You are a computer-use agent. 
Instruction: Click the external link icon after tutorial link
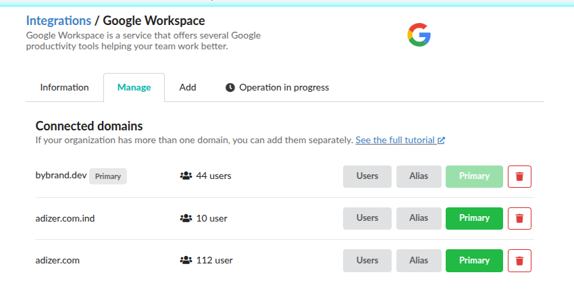pos(441,140)
